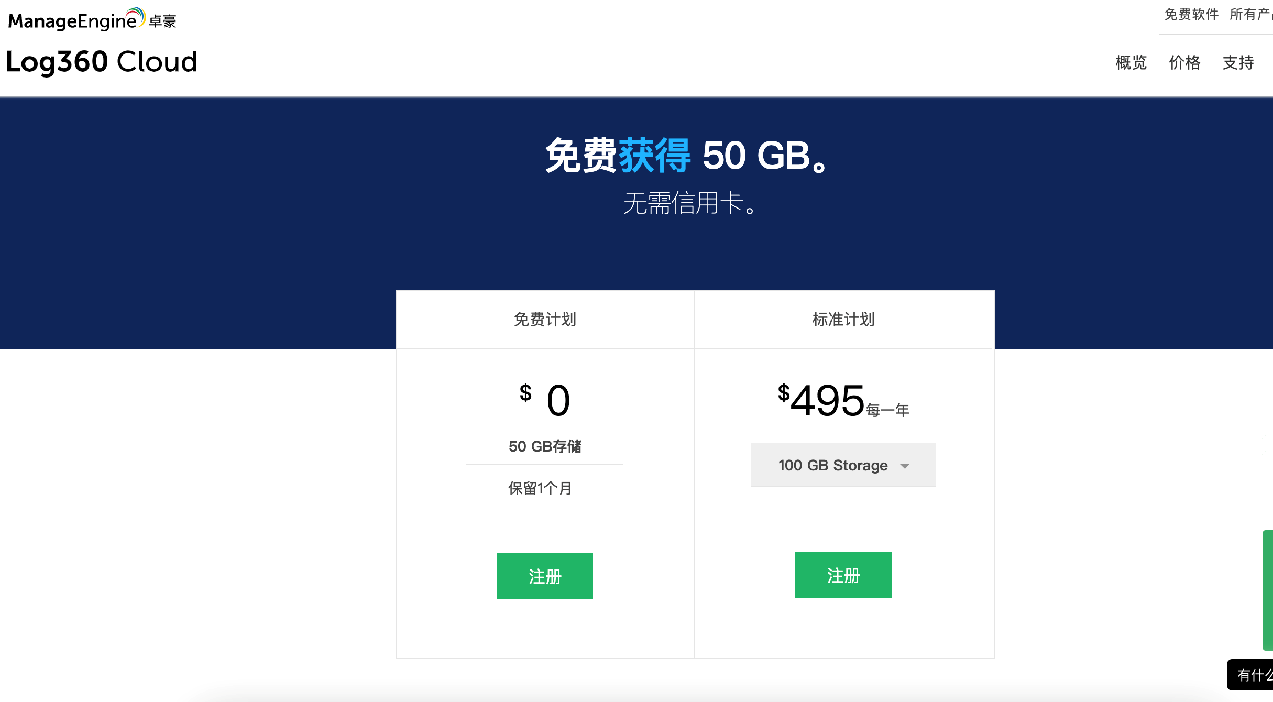Register for the free plan with 注册
The width and height of the screenshot is (1273, 702).
[x=545, y=576]
